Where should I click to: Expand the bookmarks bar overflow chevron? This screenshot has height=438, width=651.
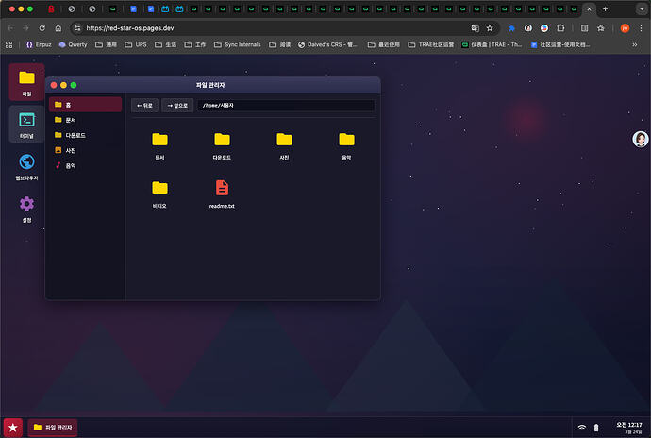(x=634, y=44)
